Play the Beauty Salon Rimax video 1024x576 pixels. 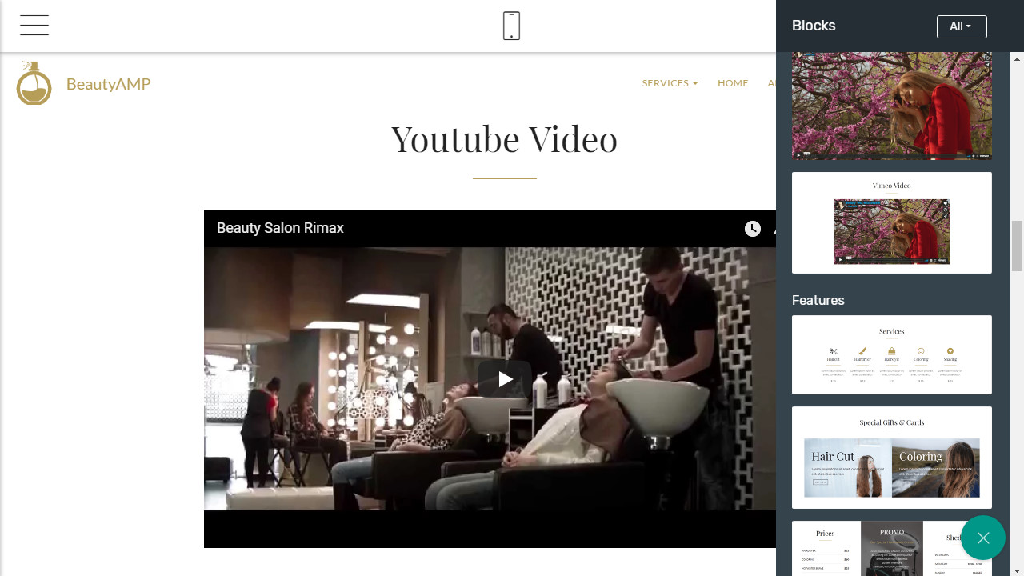pyautogui.click(x=504, y=378)
